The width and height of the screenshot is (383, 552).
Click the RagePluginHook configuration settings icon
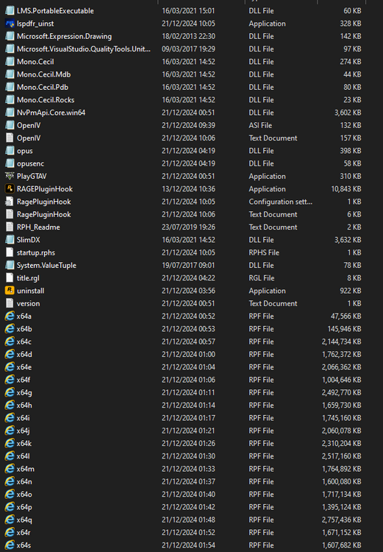pos(10,202)
